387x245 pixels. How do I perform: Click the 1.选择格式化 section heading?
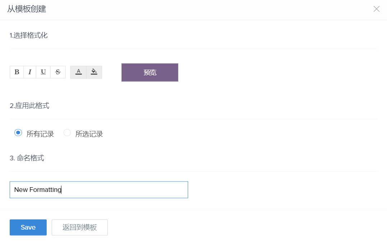(x=29, y=35)
